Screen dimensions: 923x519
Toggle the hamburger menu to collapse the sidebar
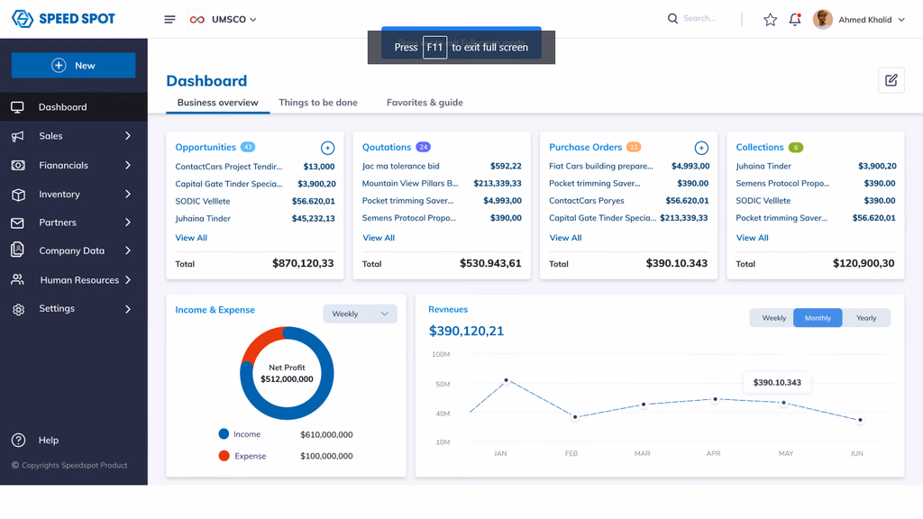(x=169, y=19)
